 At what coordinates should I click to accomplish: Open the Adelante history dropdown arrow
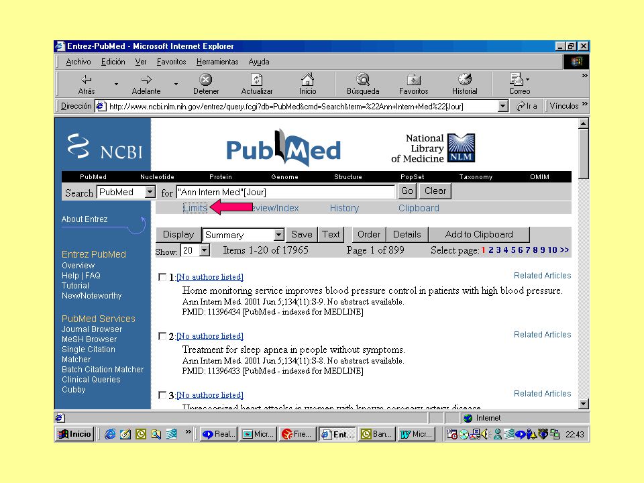pos(176,85)
